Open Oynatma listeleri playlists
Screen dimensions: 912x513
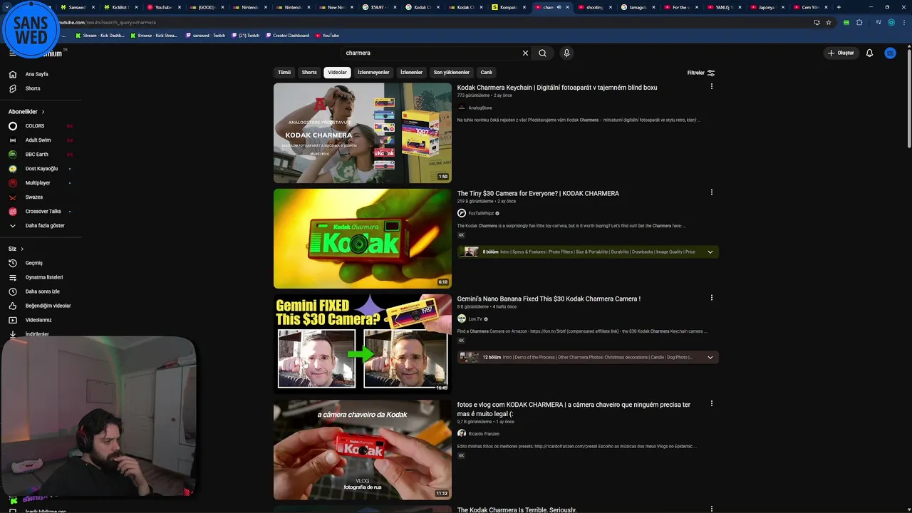pyautogui.click(x=44, y=277)
